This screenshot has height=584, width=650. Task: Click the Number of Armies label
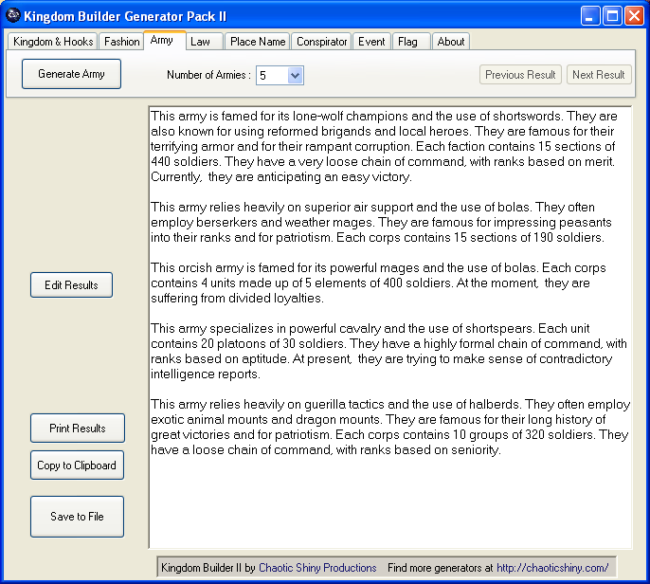point(208,75)
